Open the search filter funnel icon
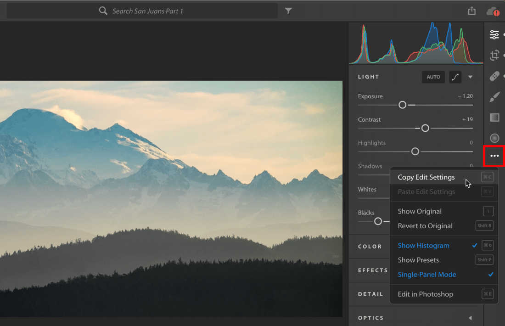 point(288,11)
